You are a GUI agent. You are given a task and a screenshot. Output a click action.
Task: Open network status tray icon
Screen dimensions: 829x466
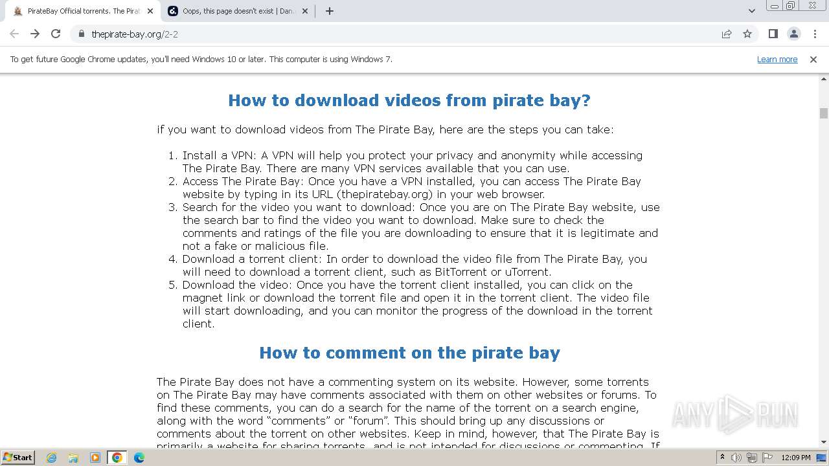point(751,458)
